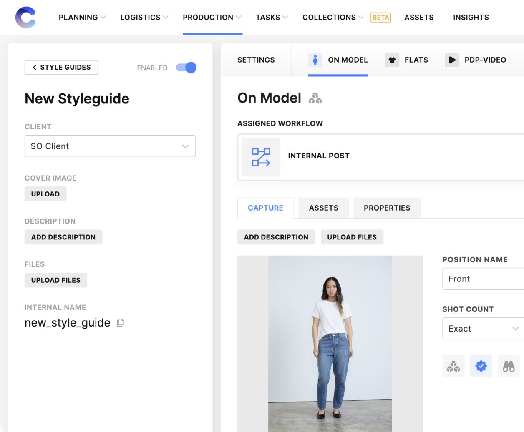Select the binoculars search icon
Viewport: 524px width, 432px height.
coord(509,366)
